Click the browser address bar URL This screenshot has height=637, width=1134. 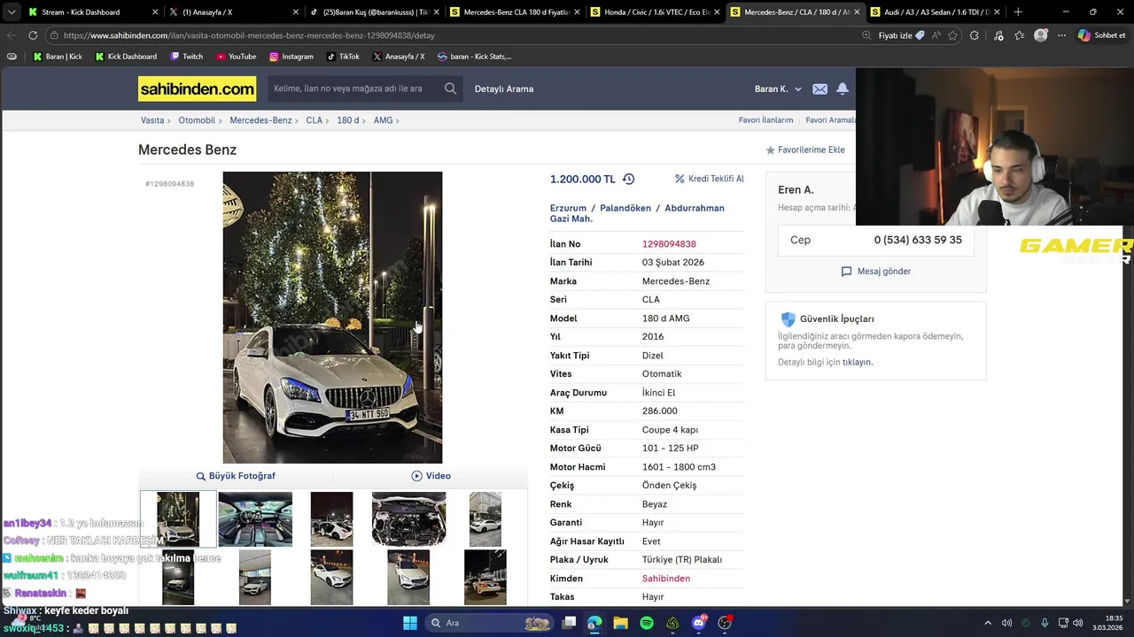[x=249, y=35]
